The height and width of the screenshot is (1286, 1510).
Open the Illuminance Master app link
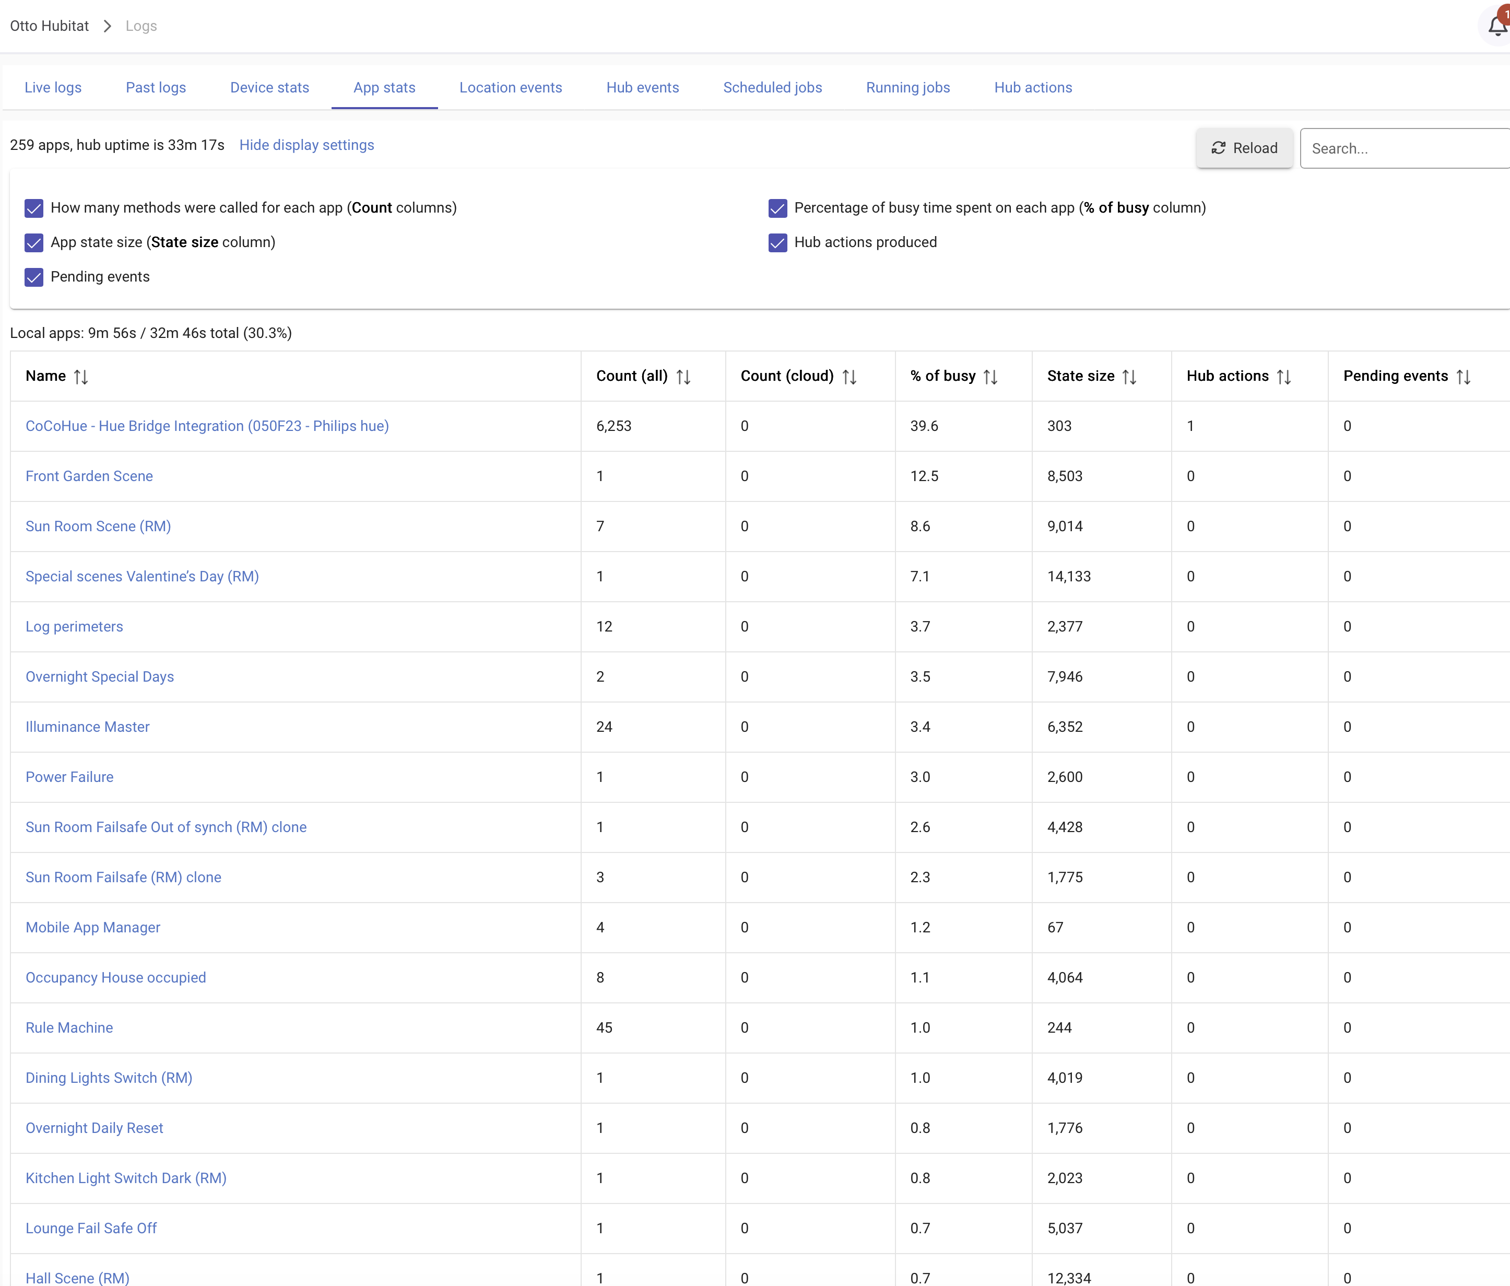87,727
